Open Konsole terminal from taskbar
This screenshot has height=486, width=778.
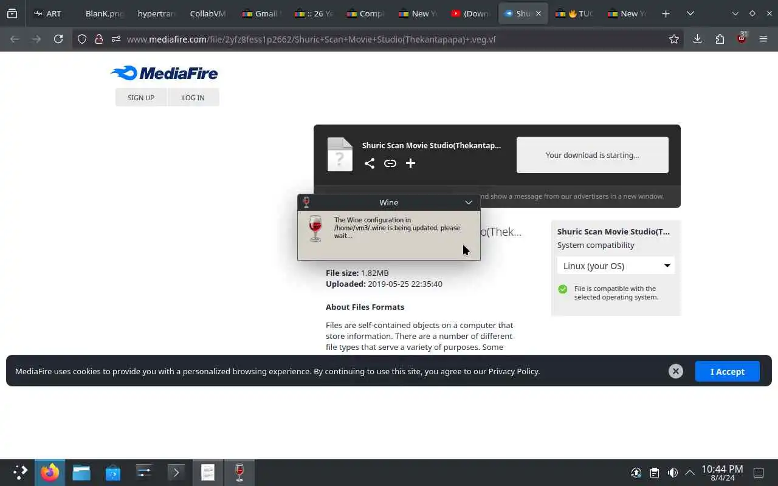click(176, 472)
